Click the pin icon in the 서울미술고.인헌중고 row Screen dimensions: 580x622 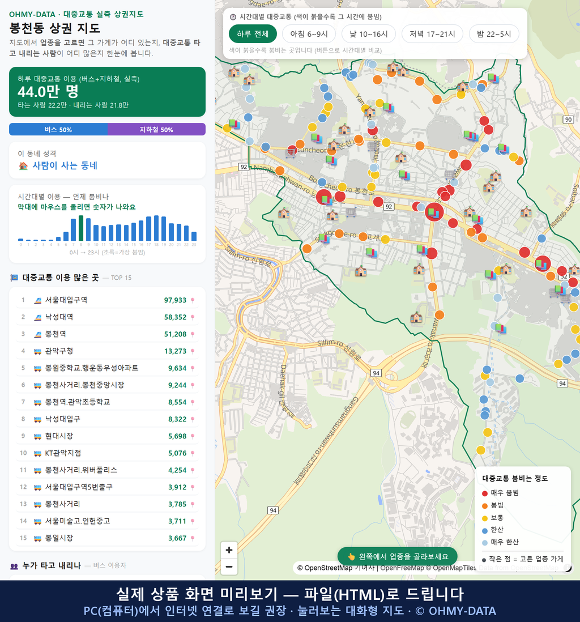coord(193,521)
